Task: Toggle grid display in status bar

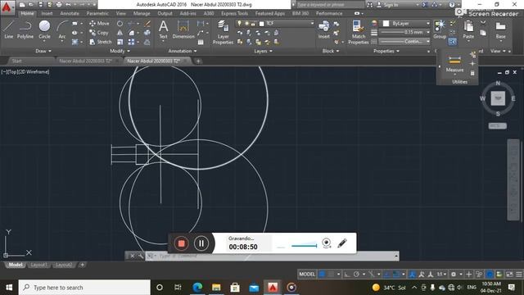Action: [322, 275]
